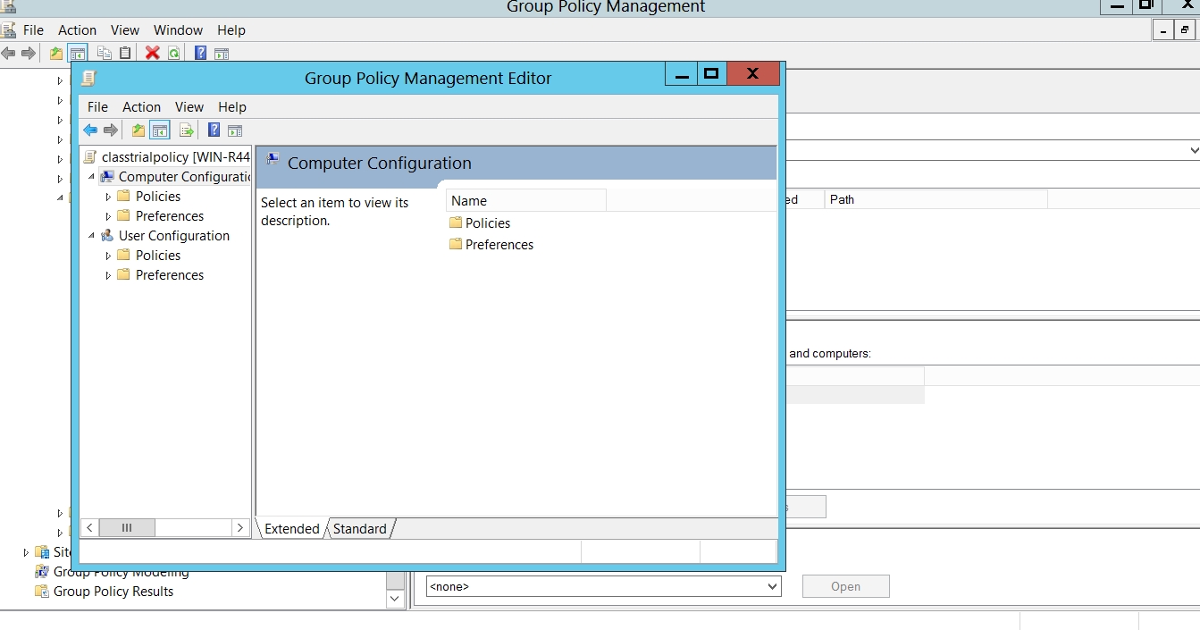This screenshot has width=1200, height=630.
Task: Select Policies label under Computer Configuration tree
Action: (x=158, y=197)
